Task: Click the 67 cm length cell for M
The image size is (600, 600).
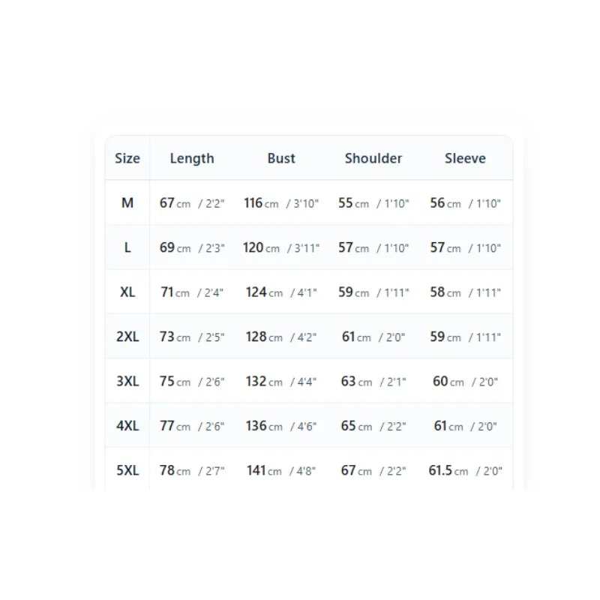Action: point(192,203)
